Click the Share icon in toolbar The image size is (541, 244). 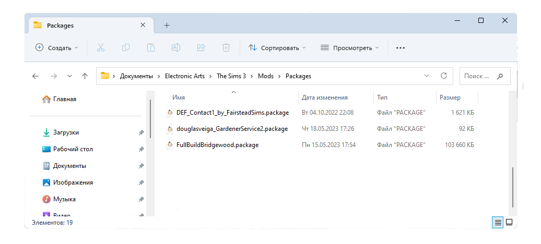tap(201, 47)
